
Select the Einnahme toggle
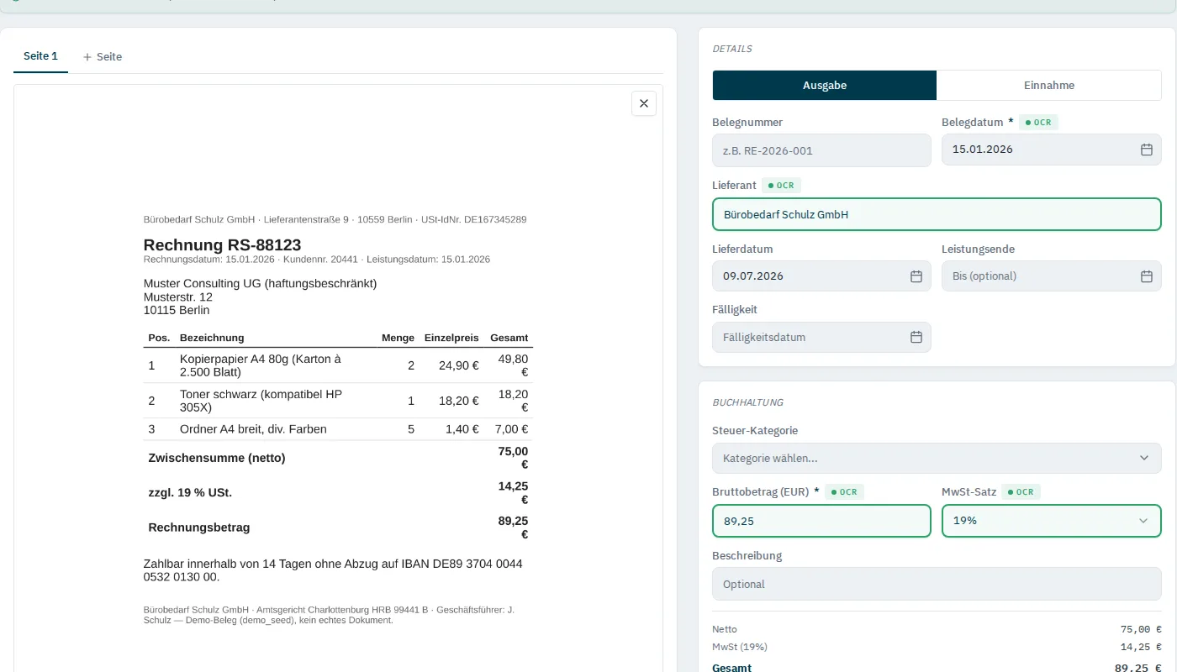(1049, 86)
